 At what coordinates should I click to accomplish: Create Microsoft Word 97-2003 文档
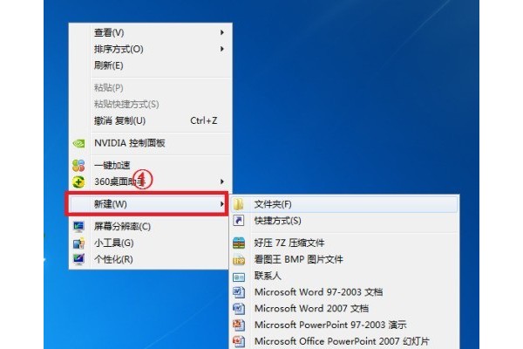pyautogui.click(x=344, y=292)
